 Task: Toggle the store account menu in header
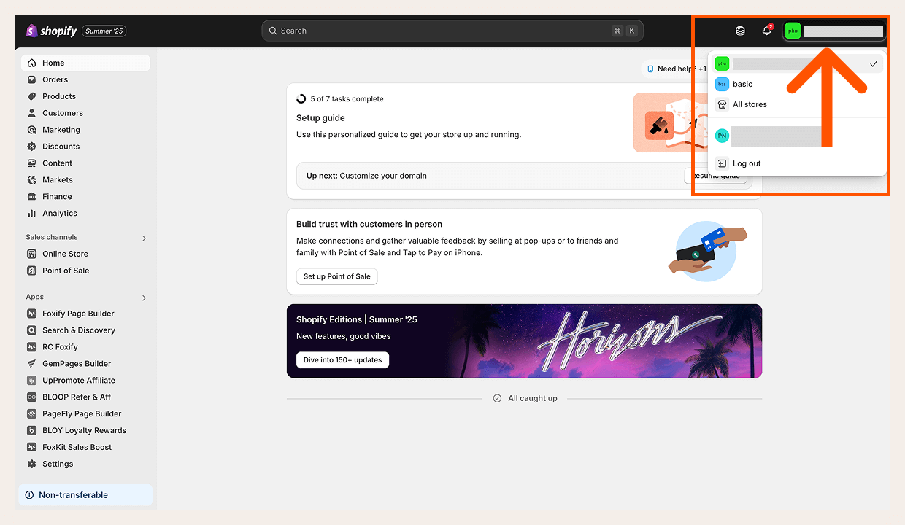point(833,31)
